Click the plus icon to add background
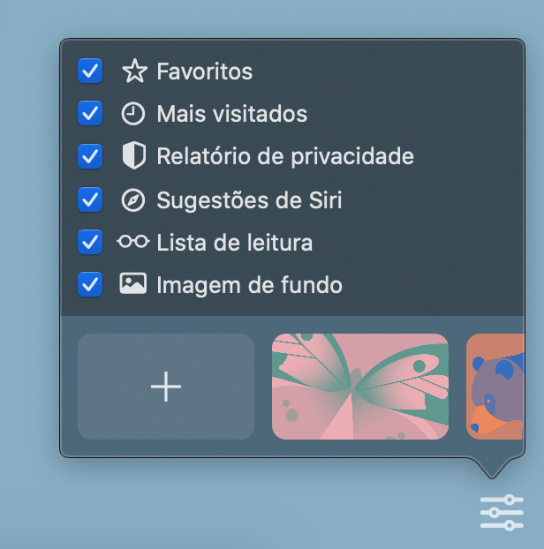 point(166,387)
